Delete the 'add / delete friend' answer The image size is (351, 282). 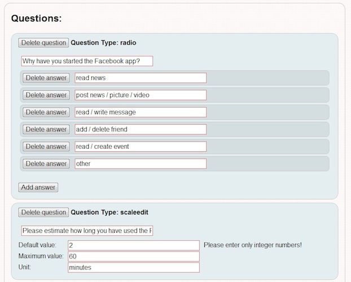click(x=46, y=129)
